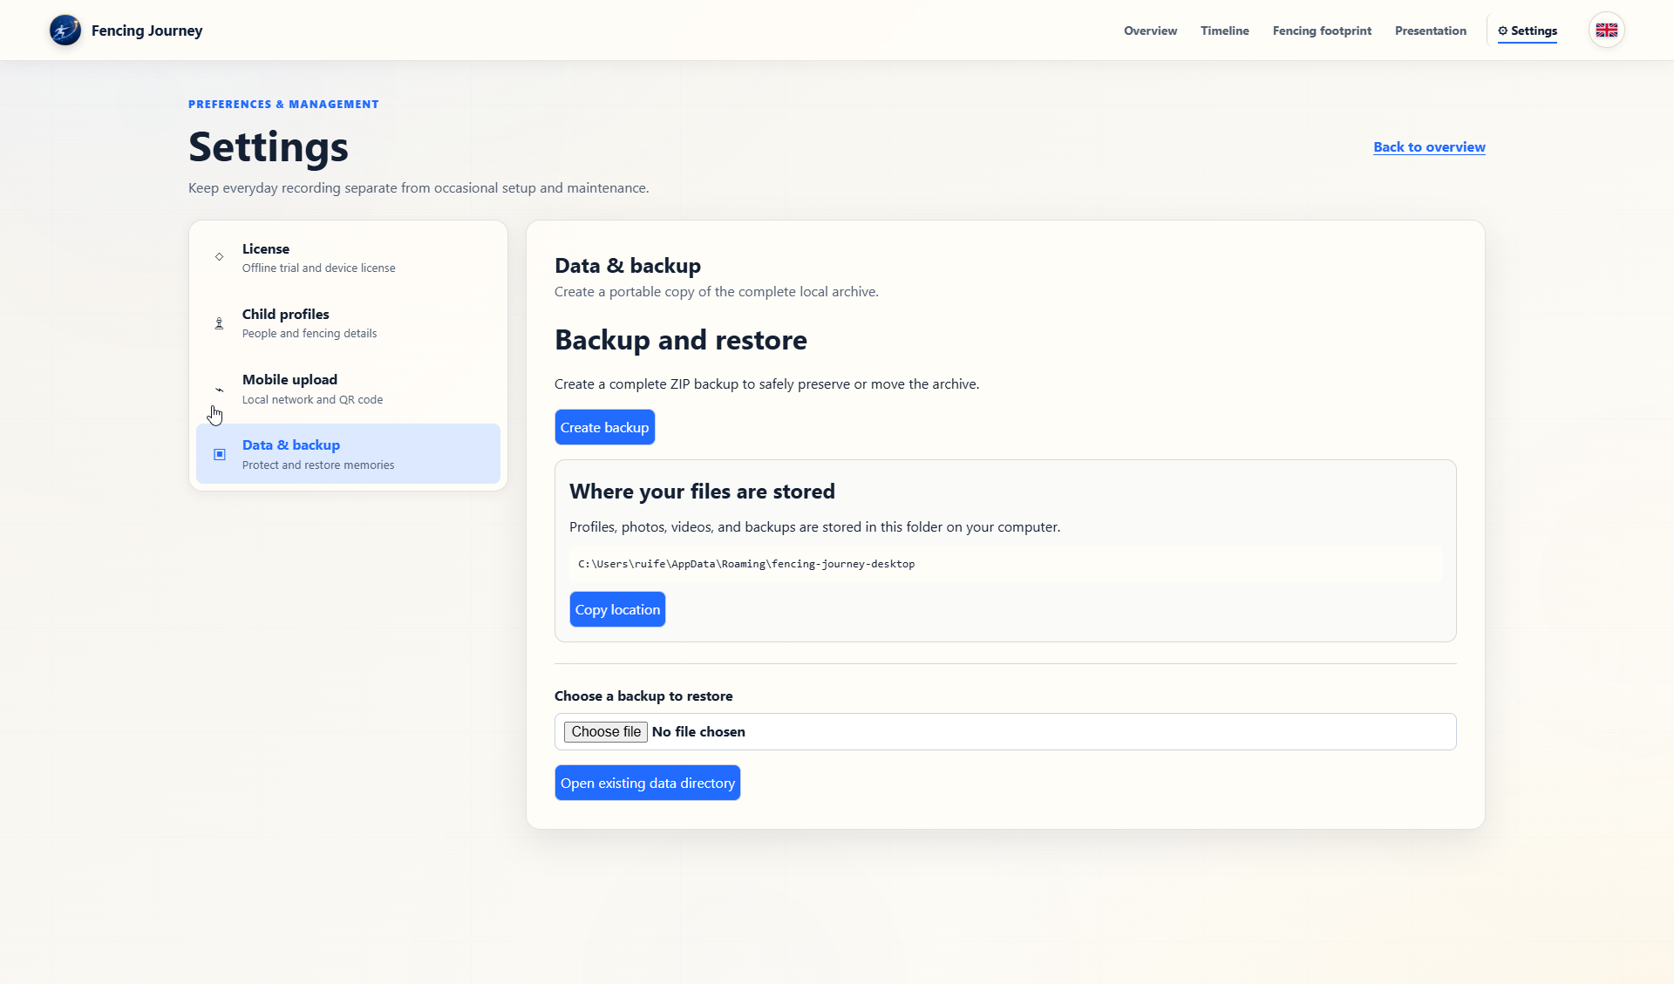Open the UK flag language selector
The width and height of the screenshot is (1674, 984).
click(x=1606, y=31)
